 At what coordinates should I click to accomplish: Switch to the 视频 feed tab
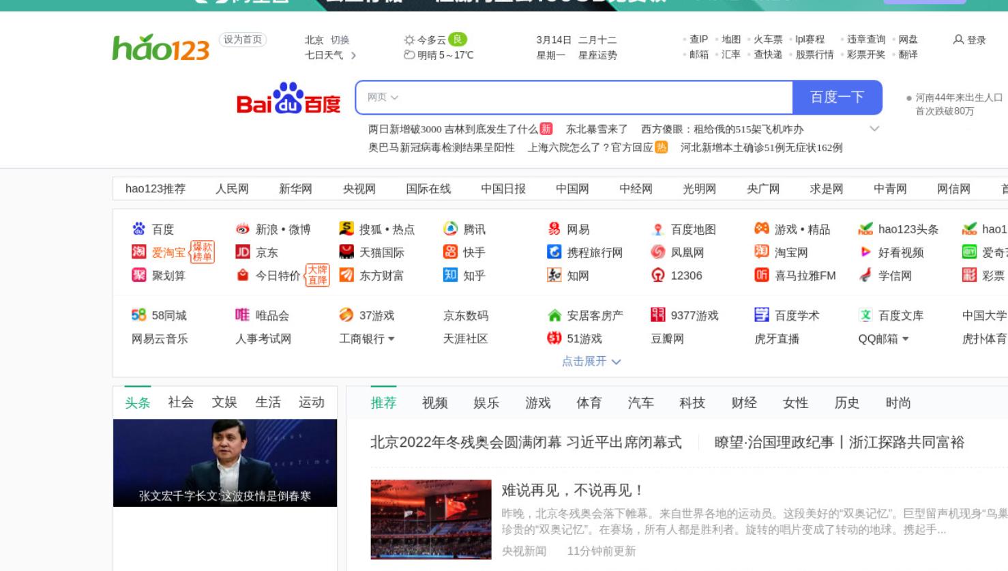coord(435,403)
